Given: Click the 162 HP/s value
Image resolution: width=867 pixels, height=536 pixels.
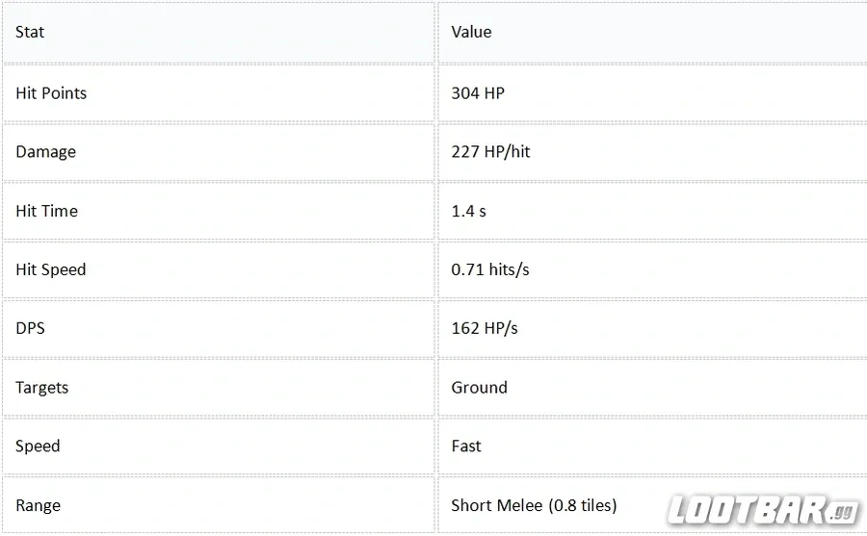Looking at the screenshot, I should [485, 328].
